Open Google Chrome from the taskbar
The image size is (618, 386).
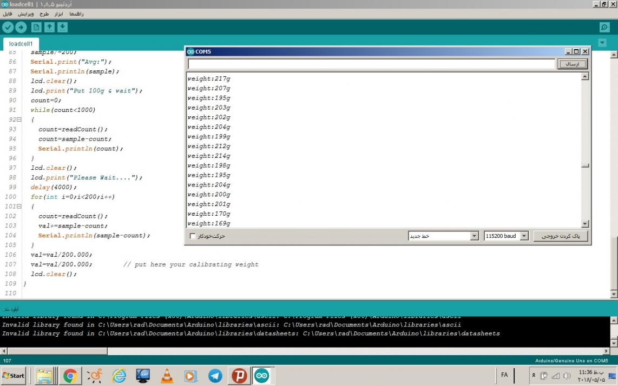pyautogui.click(x=70, y=375)
